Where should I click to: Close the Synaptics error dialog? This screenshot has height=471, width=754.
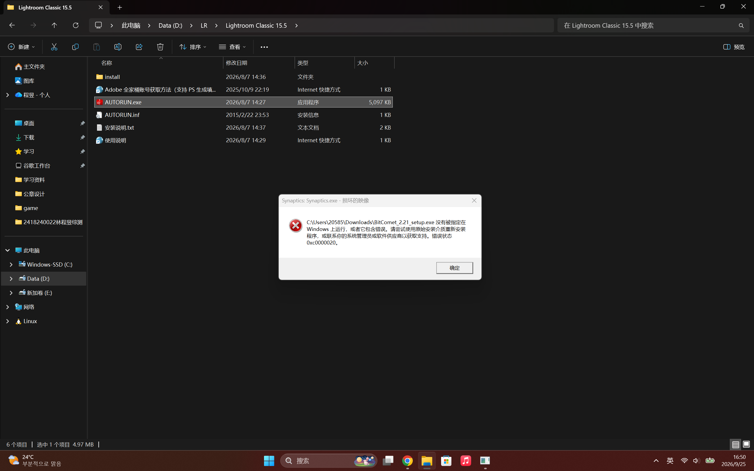[474, 201]
